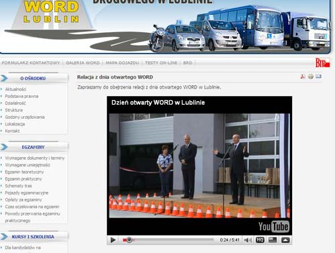Click the YouTube logo in player
This screenshot has width=335, height=253.
[274, 227]
